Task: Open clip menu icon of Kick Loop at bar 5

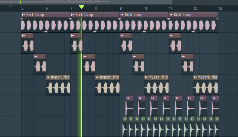Action: click(x=23, y=15)
